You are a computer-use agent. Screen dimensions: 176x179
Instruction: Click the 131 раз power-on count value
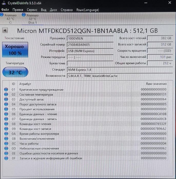[x=160, y=57]
